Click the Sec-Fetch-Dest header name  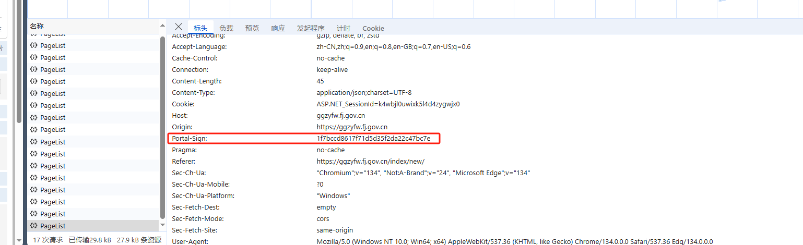click(x=195, y=207)
